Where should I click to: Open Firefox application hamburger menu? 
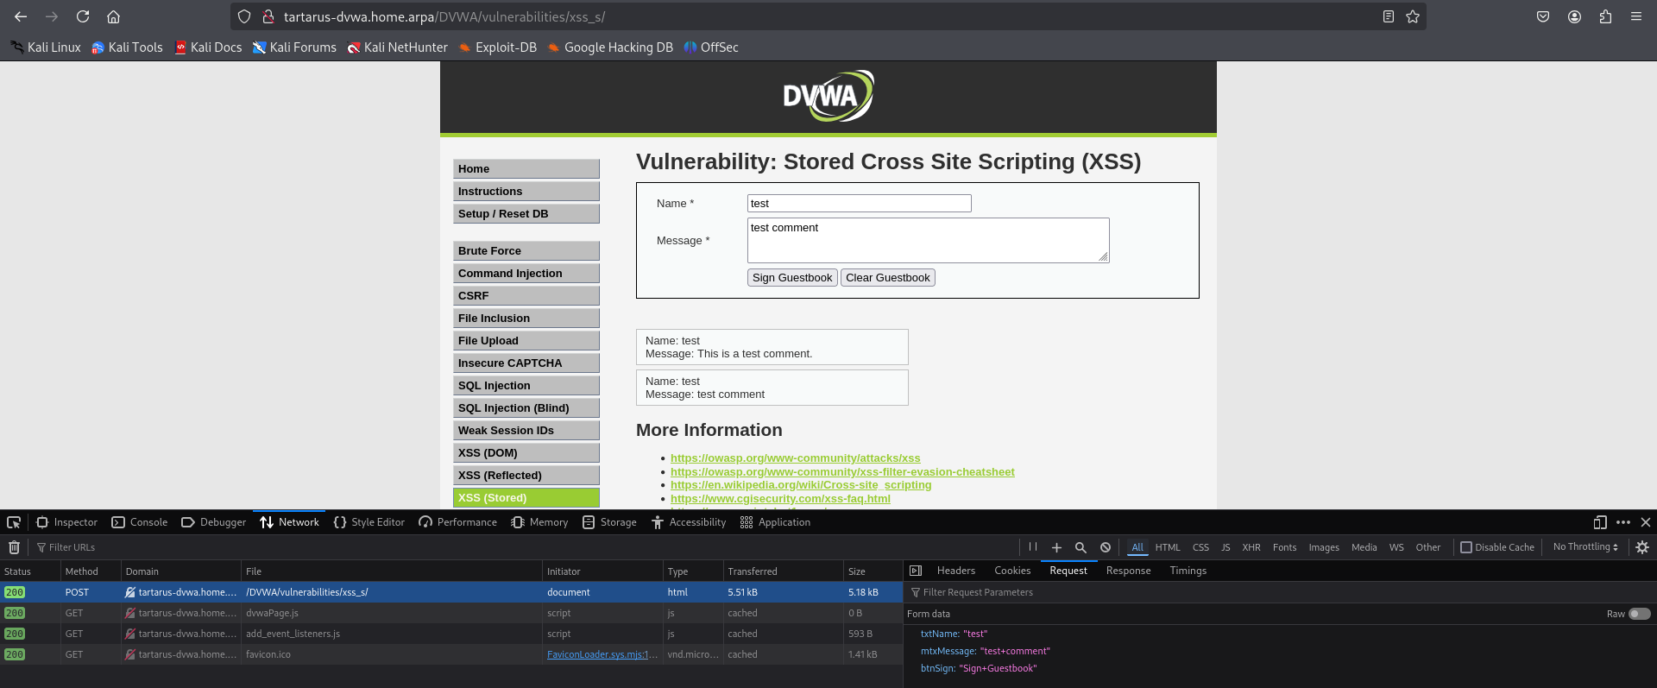pos(1636,16)
